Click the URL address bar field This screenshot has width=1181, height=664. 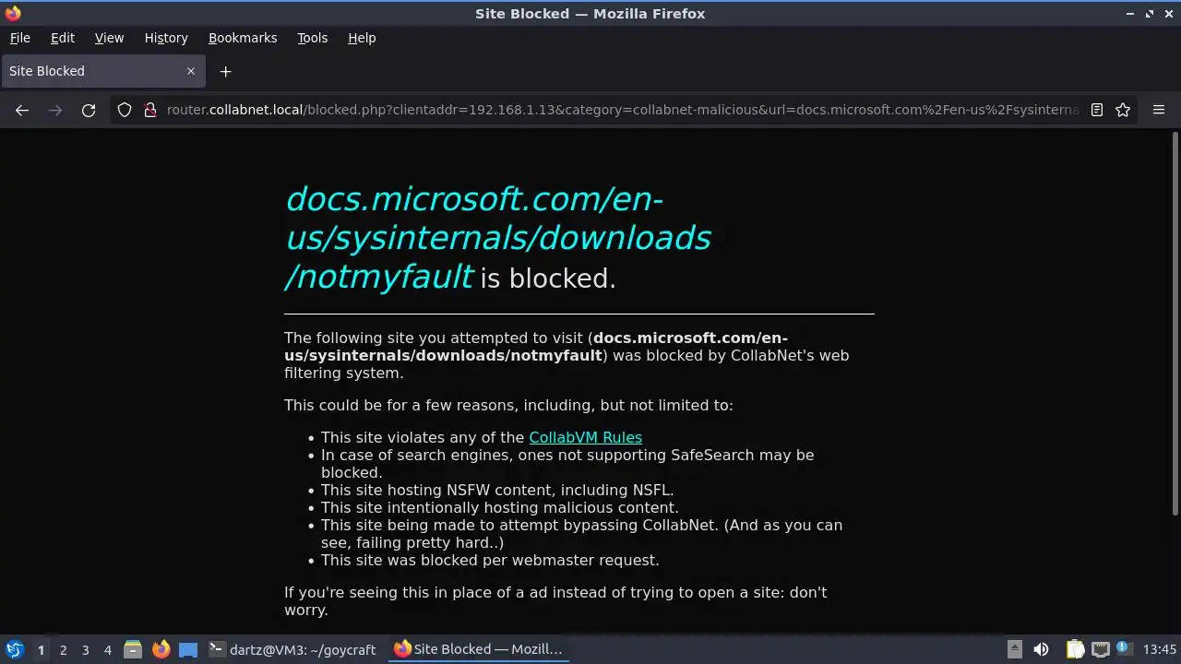point(623,110)
